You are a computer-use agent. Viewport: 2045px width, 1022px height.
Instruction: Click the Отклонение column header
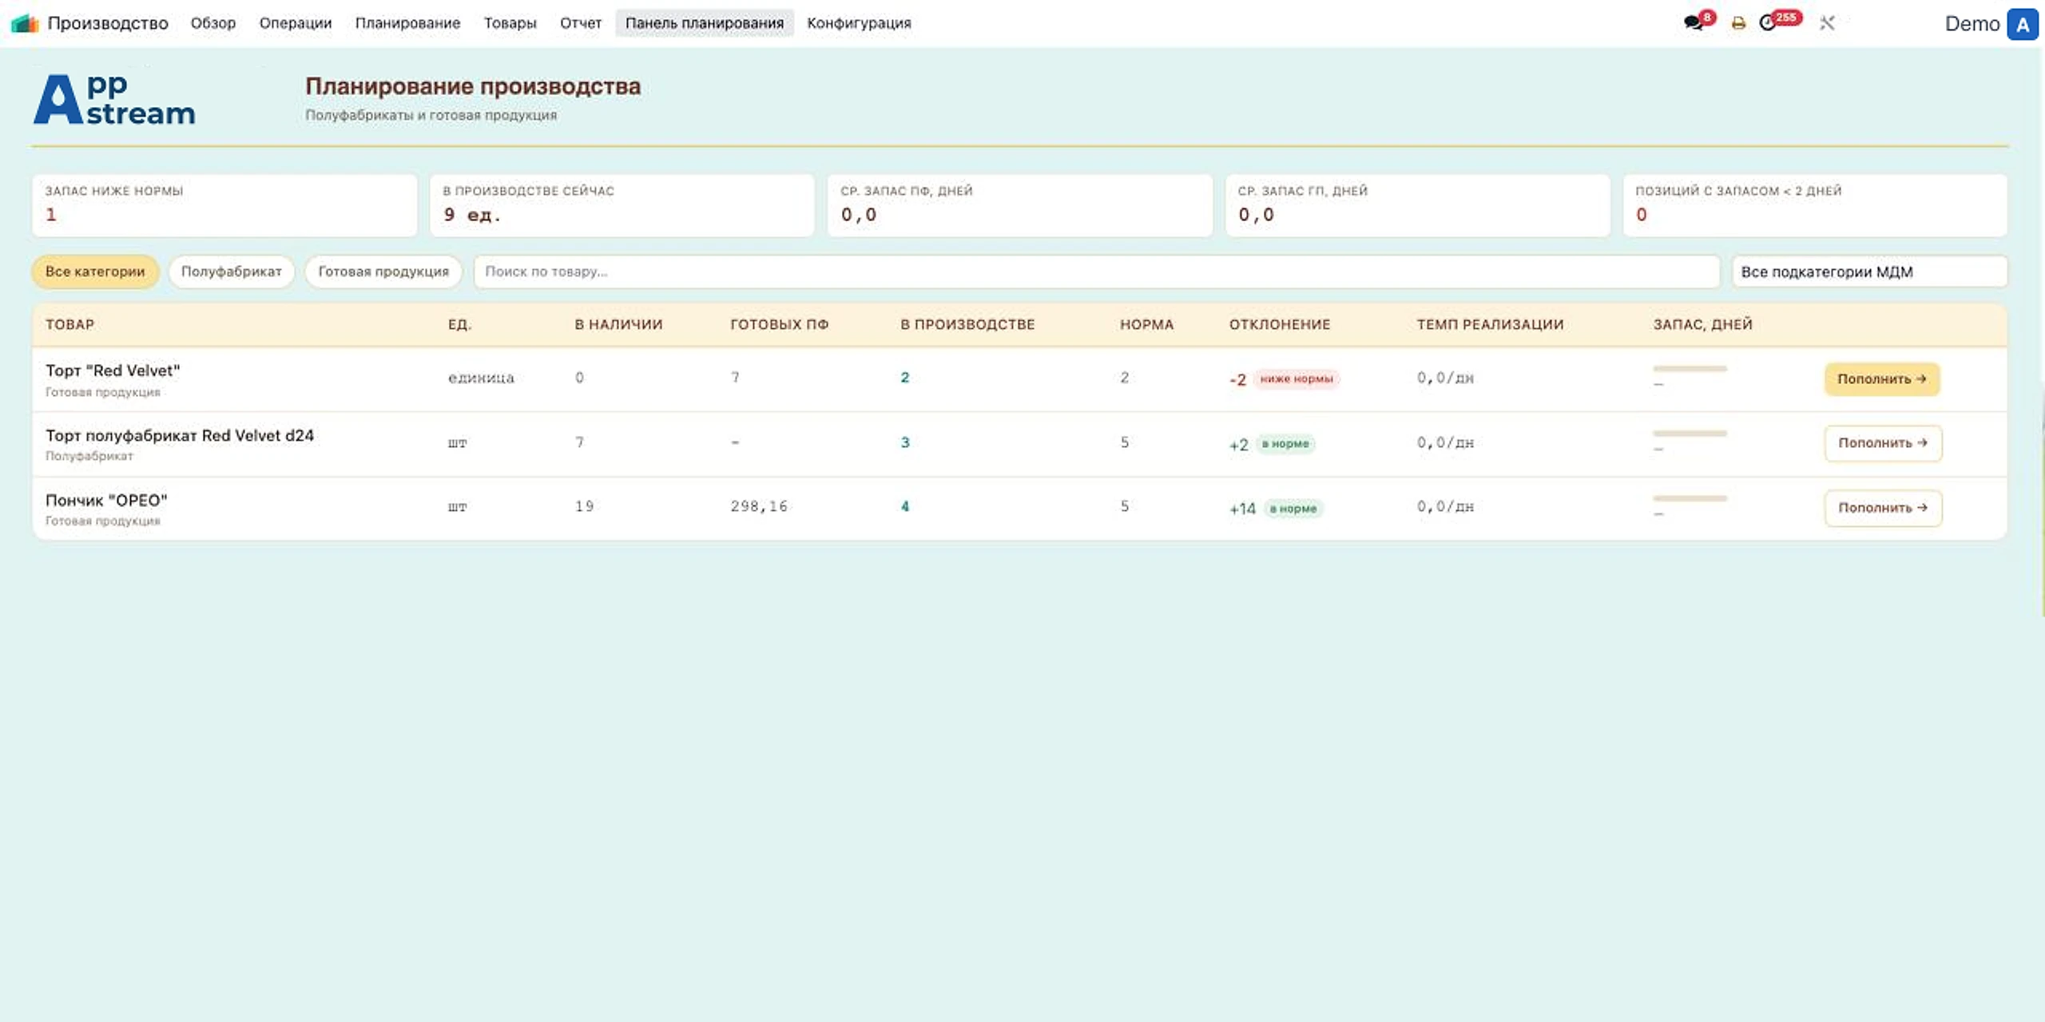point(1280,324)
